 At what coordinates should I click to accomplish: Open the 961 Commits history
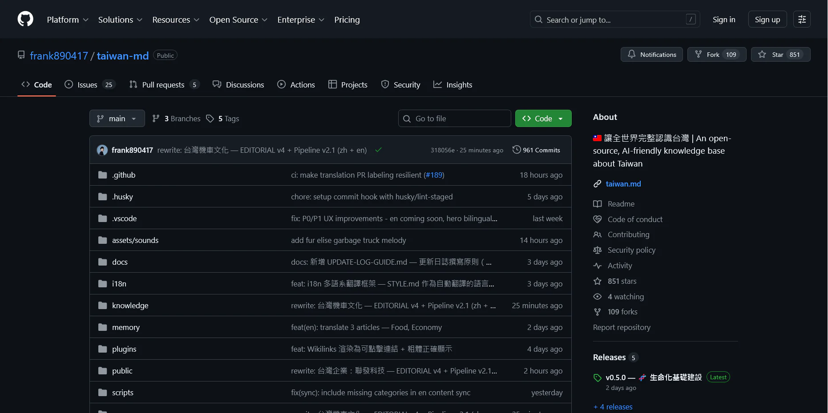pyautogui.click(x=536, y=150)
